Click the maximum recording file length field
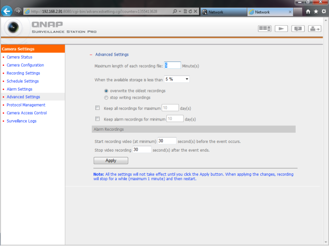 172,65
